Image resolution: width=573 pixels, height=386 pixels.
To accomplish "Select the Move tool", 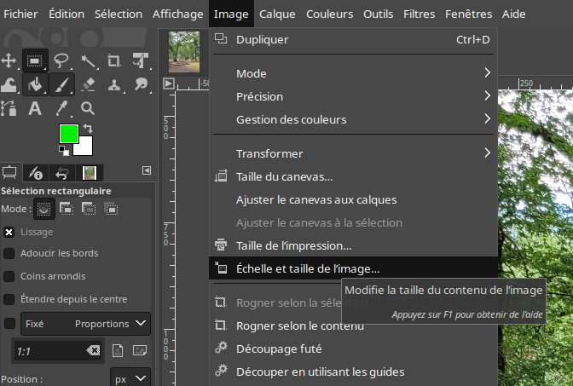I will tap(9, 60).
